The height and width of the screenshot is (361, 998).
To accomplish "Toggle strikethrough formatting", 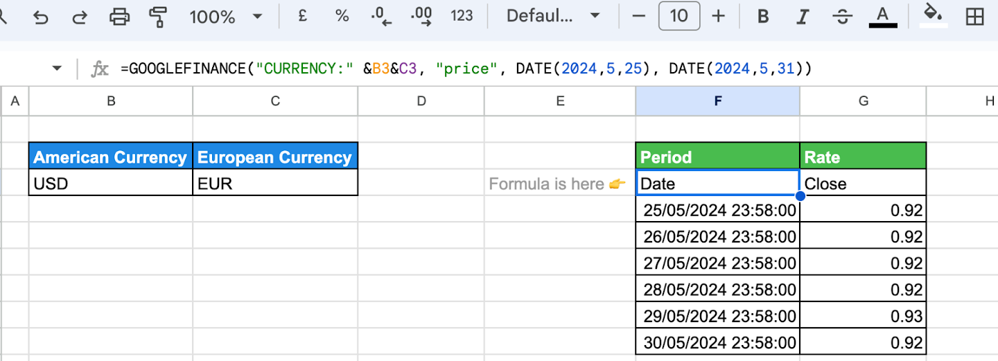I will click(x=842, y=17).
